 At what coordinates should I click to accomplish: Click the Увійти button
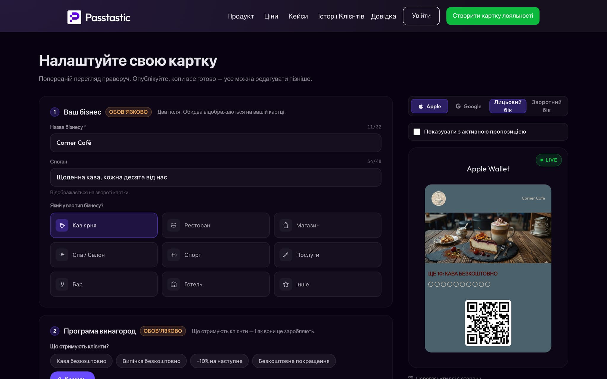click(421, 16)
